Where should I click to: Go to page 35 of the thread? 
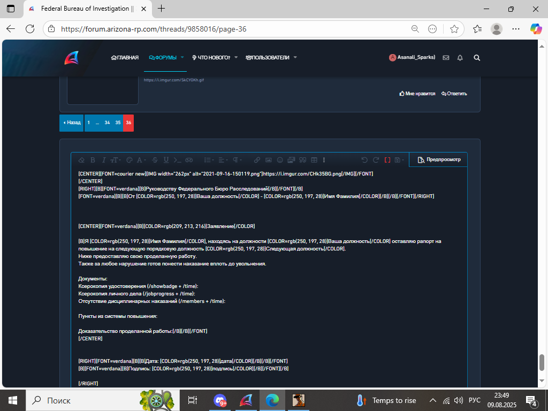118,123
